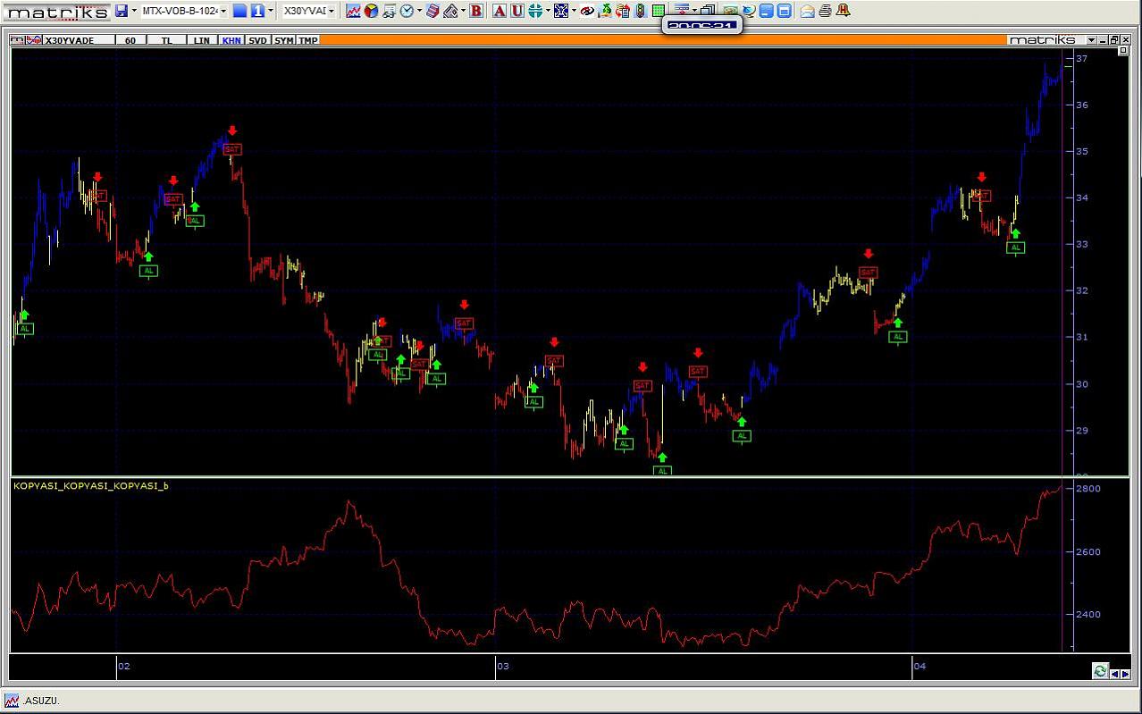Click the green grid table icon
This screenshot has height=714, width=1142.
coord(659,11)
